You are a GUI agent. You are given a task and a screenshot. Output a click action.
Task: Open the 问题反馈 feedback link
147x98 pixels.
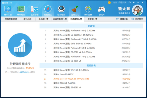[x=122, y=2]
